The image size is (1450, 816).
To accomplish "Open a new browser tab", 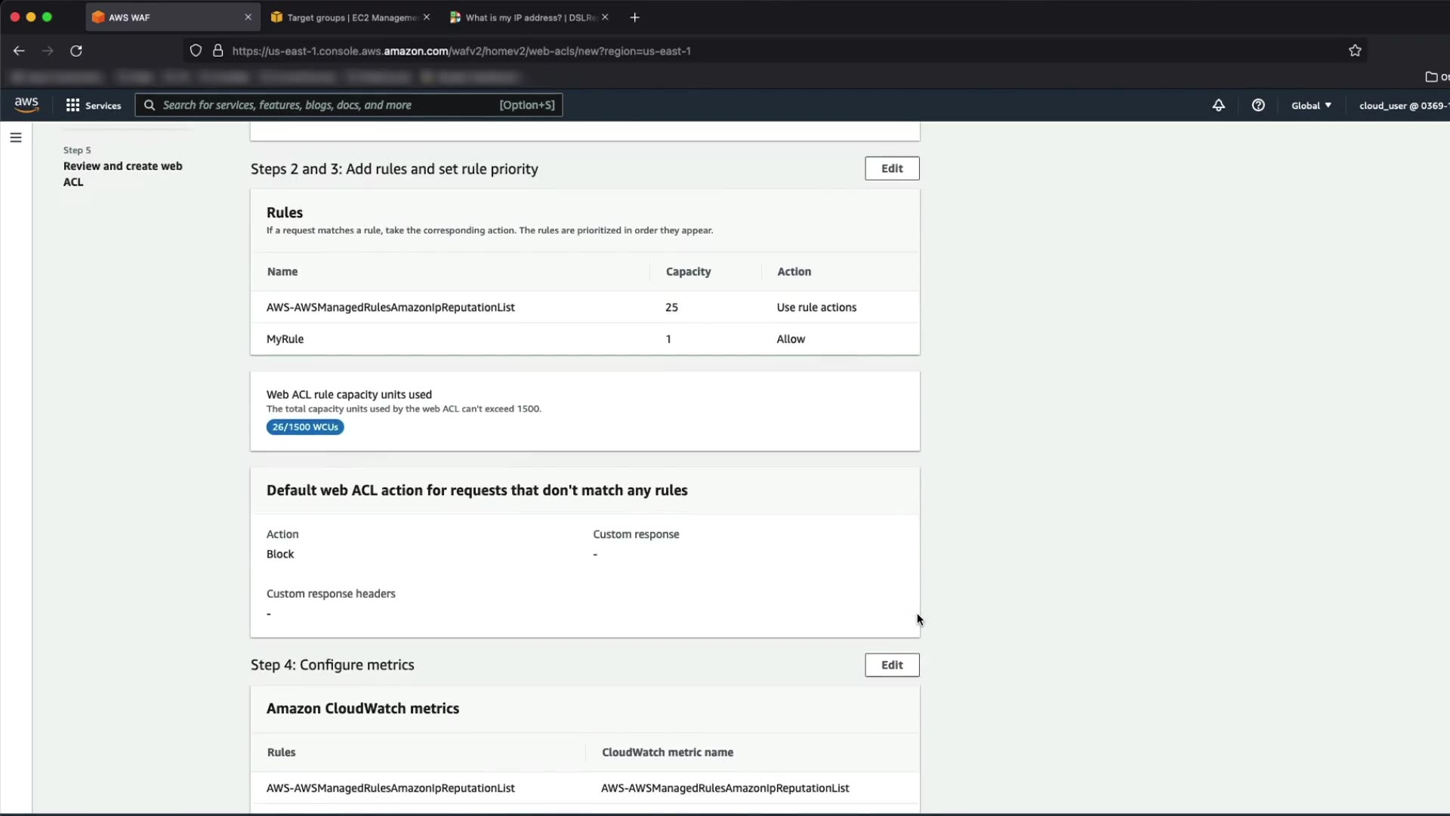I will pyautogui.click(x=634, y=17).
